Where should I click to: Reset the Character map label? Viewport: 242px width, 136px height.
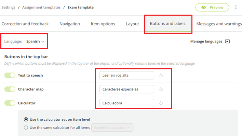click(x=161, y=89)
